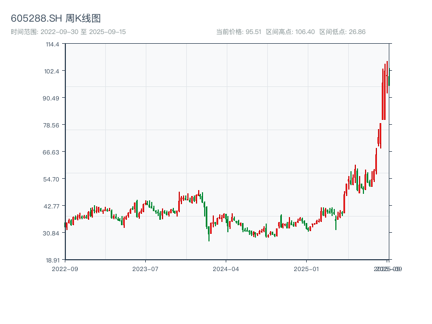This screenshot has width=432, height=324.
Task: Click the 66.63 y-axis price label
Action: [x=52, y=152]
